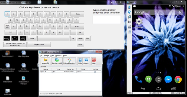The height and width of the screenshot is (97, 187).
Task: Click the Reload Devices icon
Action: point(69,61)
